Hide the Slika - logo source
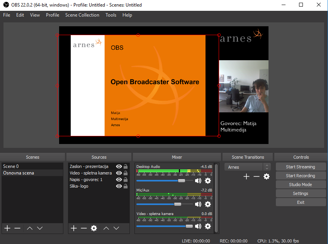This screenshot has height=244, width=328. (119, 186)
